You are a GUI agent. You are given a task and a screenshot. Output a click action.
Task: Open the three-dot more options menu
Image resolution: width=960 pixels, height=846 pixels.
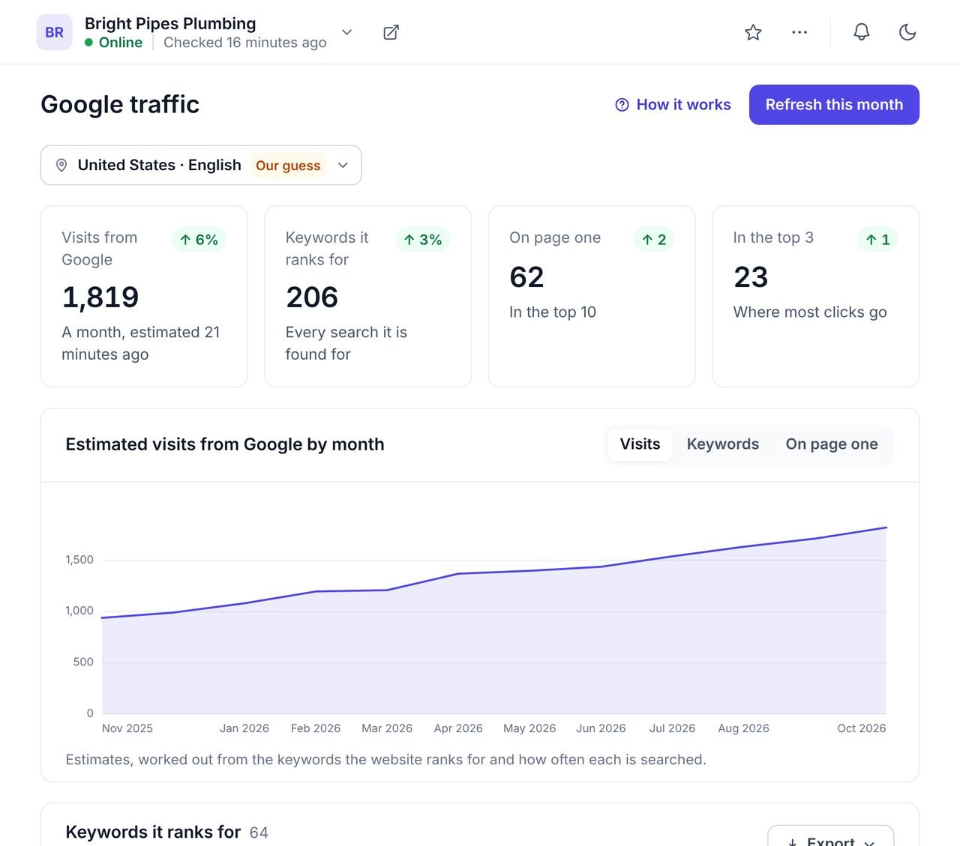(799, 32)
